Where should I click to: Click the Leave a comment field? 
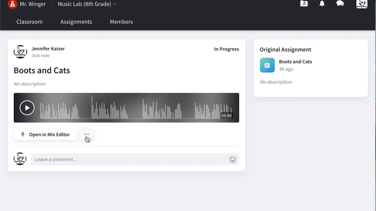pyautogui.click(x=135, y=159)
